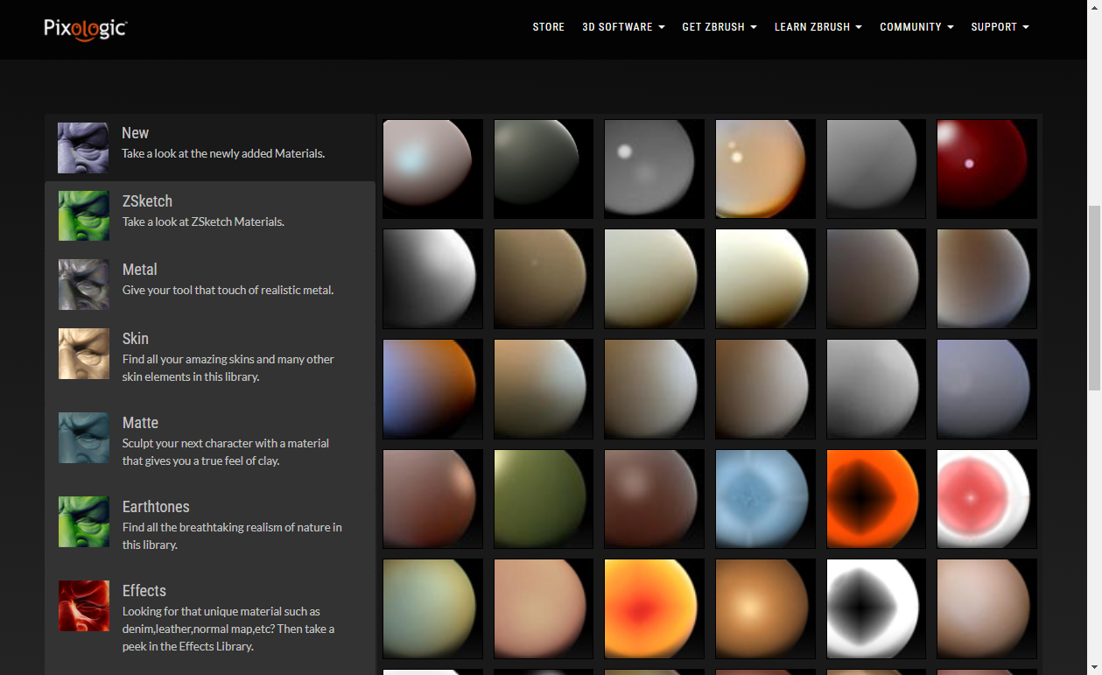Open the yellow sphere with red center

[654, 608]
